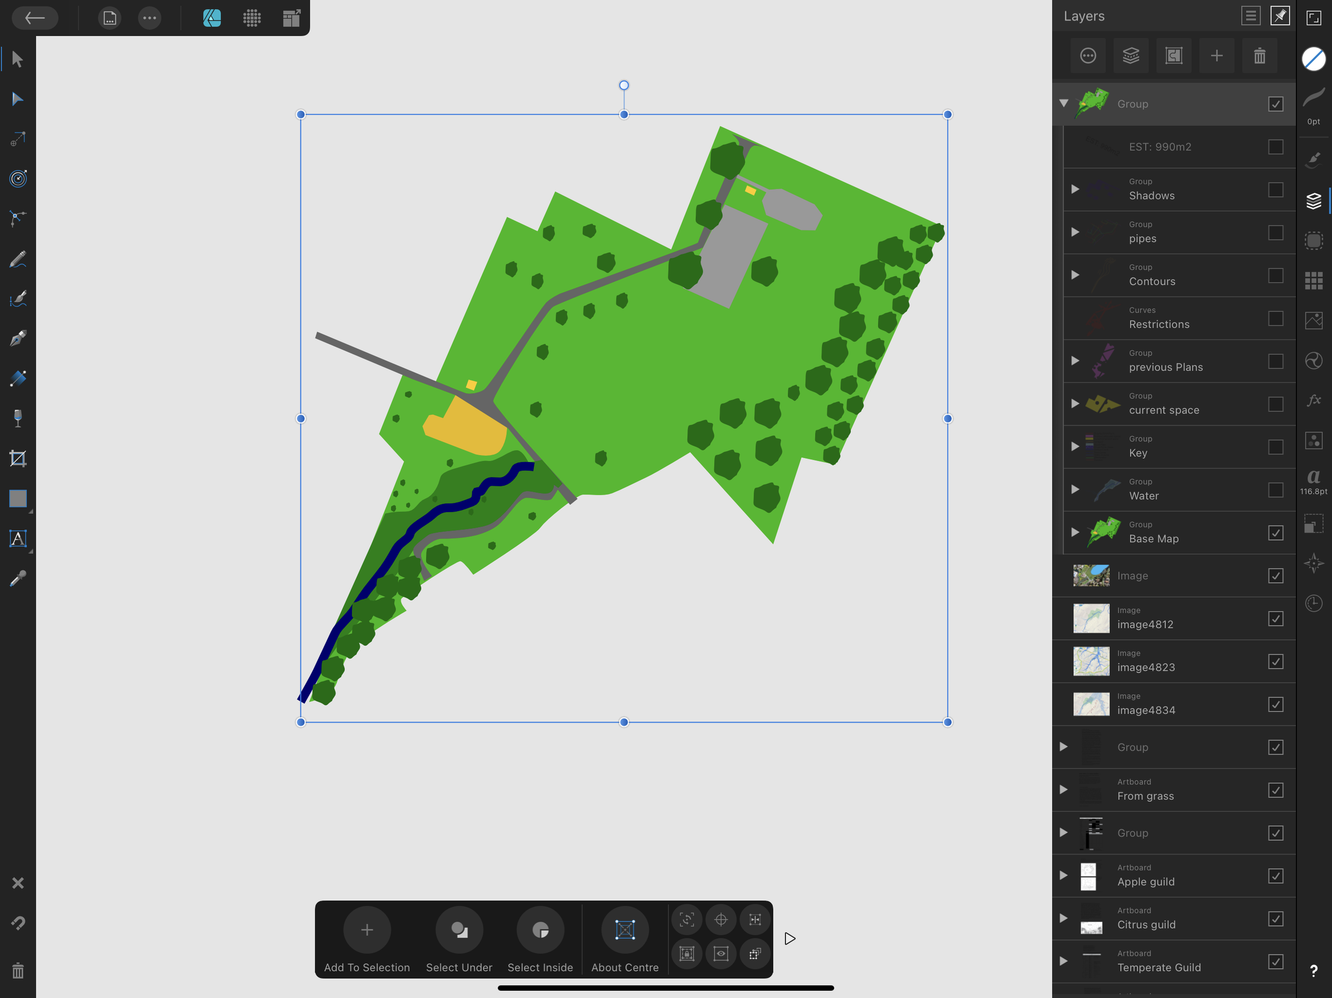Select the Artistic Text tool

(x=18, y=539)
